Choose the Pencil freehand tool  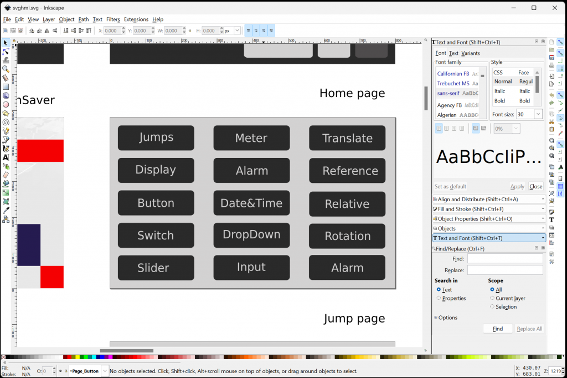point(6,131)
